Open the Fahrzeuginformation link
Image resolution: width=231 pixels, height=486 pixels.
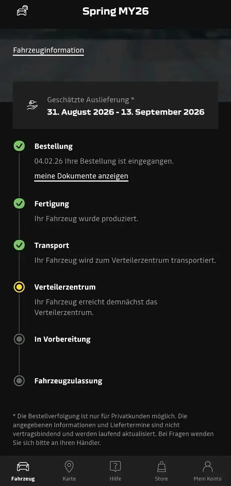coord(48,51)
